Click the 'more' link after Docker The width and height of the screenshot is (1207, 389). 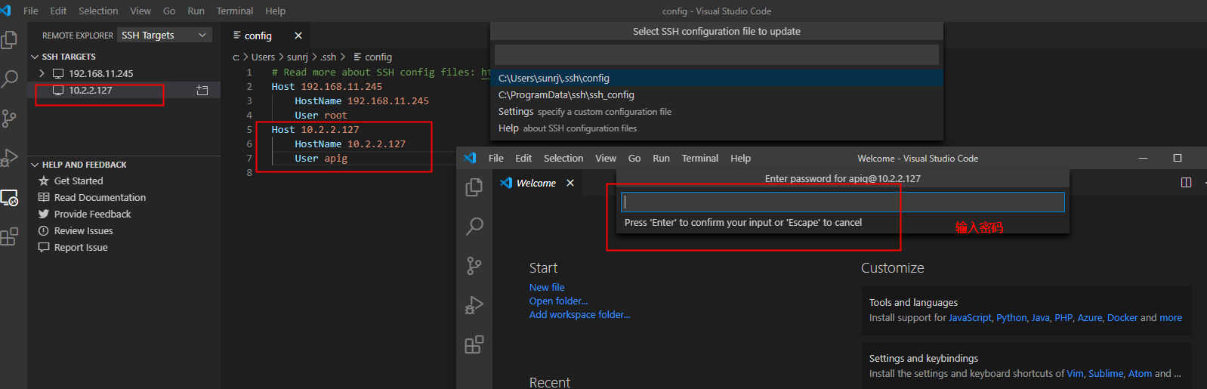click(x=1171, y=317)
